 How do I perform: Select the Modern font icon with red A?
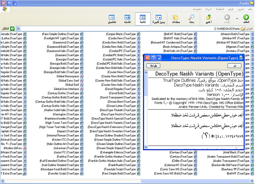point(24,148)
